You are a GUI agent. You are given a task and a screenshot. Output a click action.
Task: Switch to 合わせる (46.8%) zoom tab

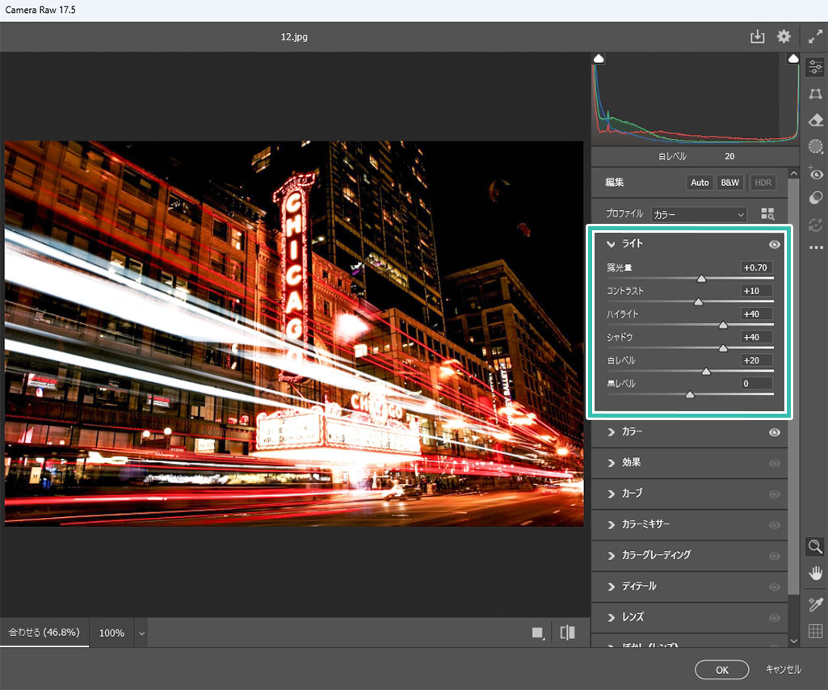[x=44, y=633]
